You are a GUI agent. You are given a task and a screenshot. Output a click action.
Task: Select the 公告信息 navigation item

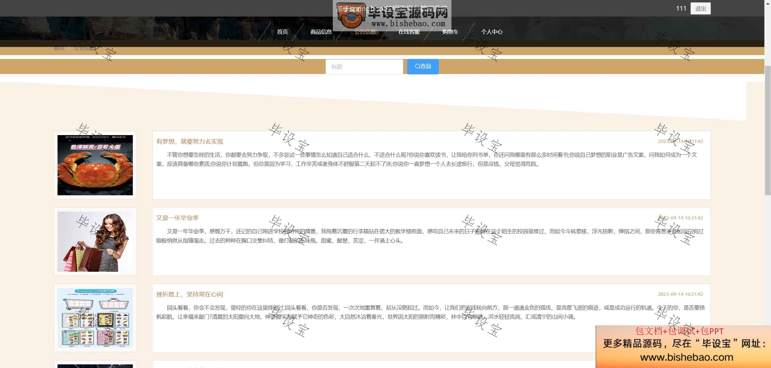coord(365,32)
